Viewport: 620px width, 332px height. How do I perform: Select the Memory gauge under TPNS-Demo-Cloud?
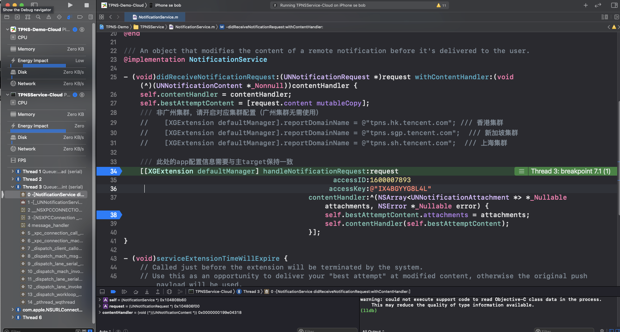pos(26,49)
